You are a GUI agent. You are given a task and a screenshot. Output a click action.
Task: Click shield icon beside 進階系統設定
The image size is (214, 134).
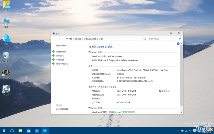click(x=53, y=64)
